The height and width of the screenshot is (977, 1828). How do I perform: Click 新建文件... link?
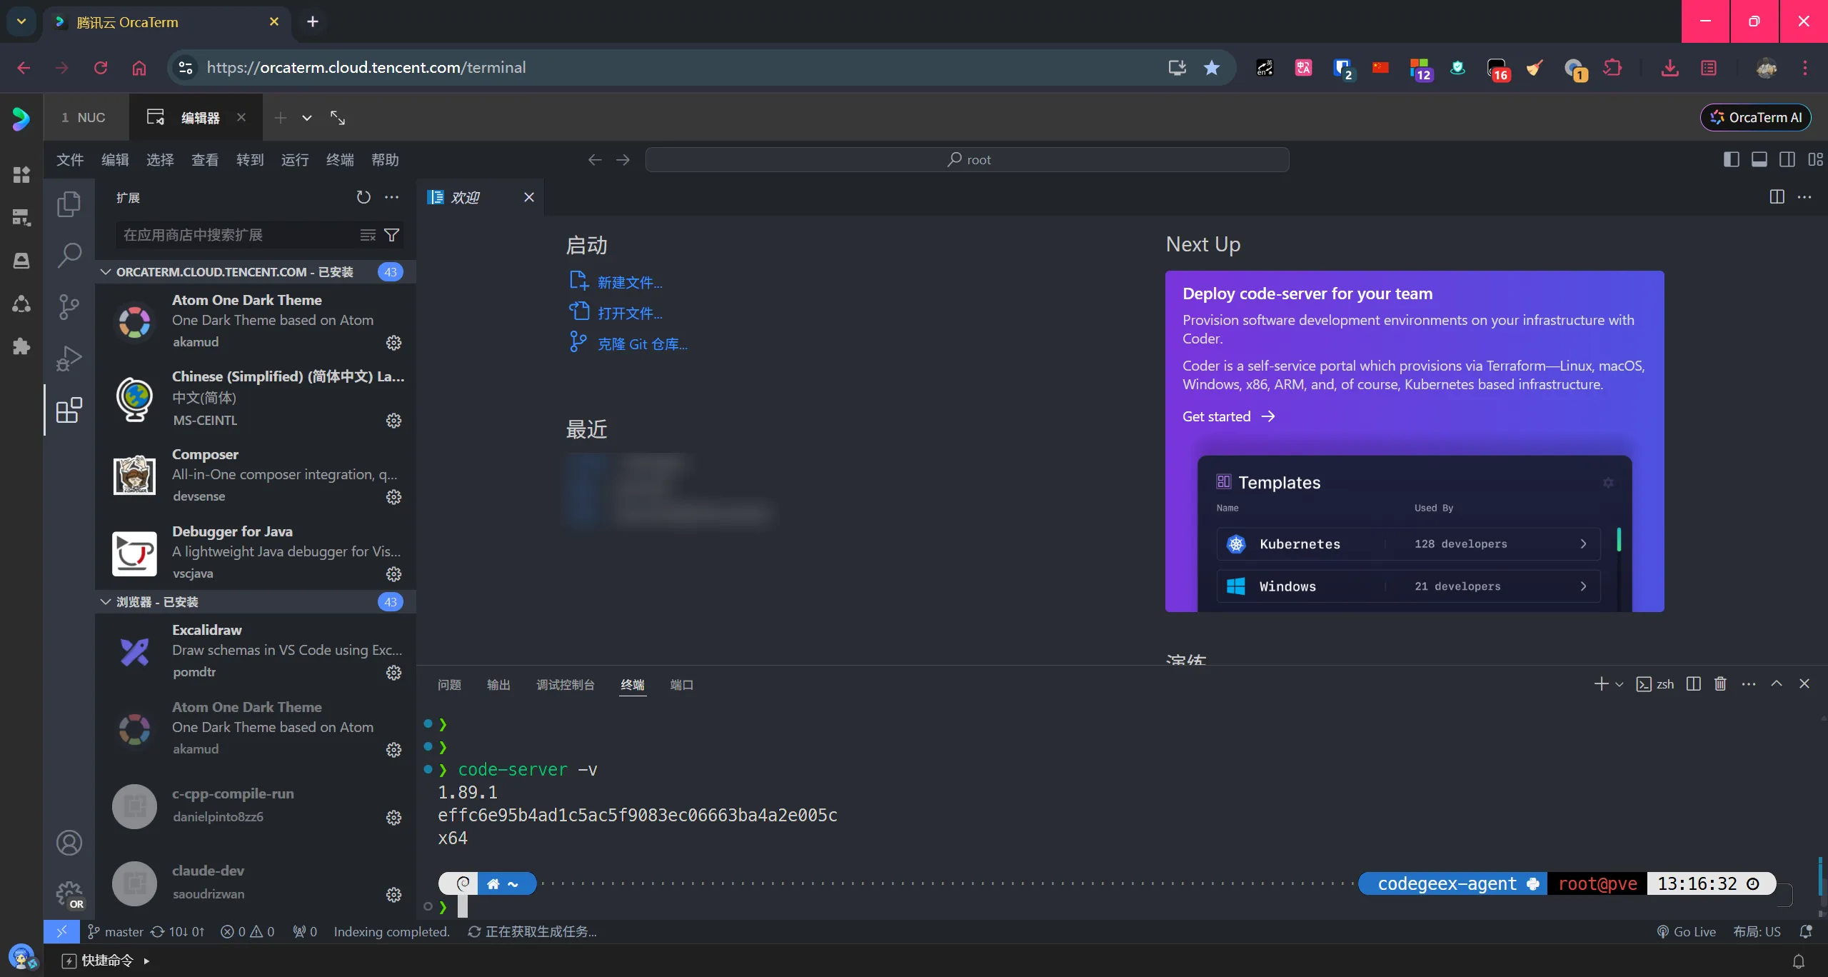tap(629, 283)
